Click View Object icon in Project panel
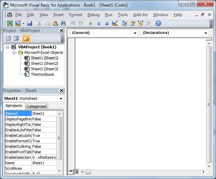Image resolution: width=216 pixels, height=179 pixels. (x=16, y=38)
